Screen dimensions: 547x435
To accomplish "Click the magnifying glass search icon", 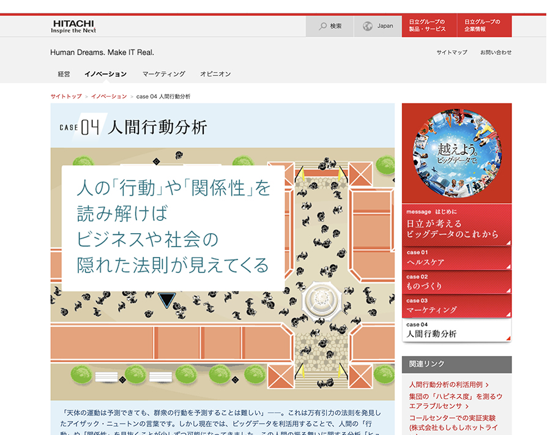I will click(322, 26).
